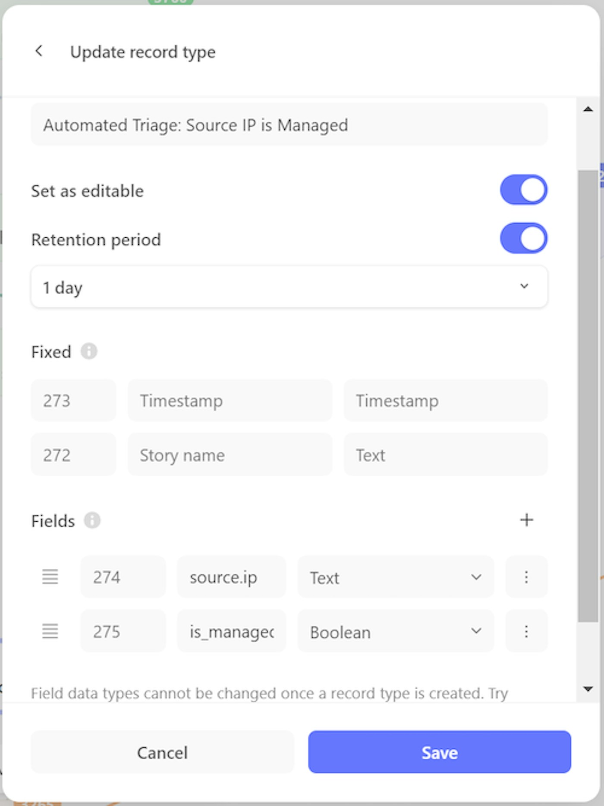This screenshot has height=806, width=604.
Task: Add a new field with plus icon
Action: (526, 520)
